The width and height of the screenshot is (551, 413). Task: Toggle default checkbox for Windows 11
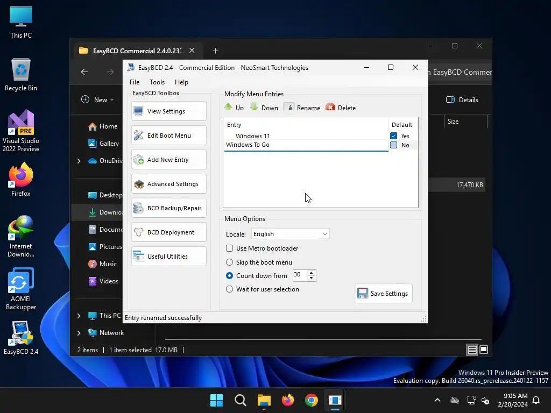pos(393,136)
